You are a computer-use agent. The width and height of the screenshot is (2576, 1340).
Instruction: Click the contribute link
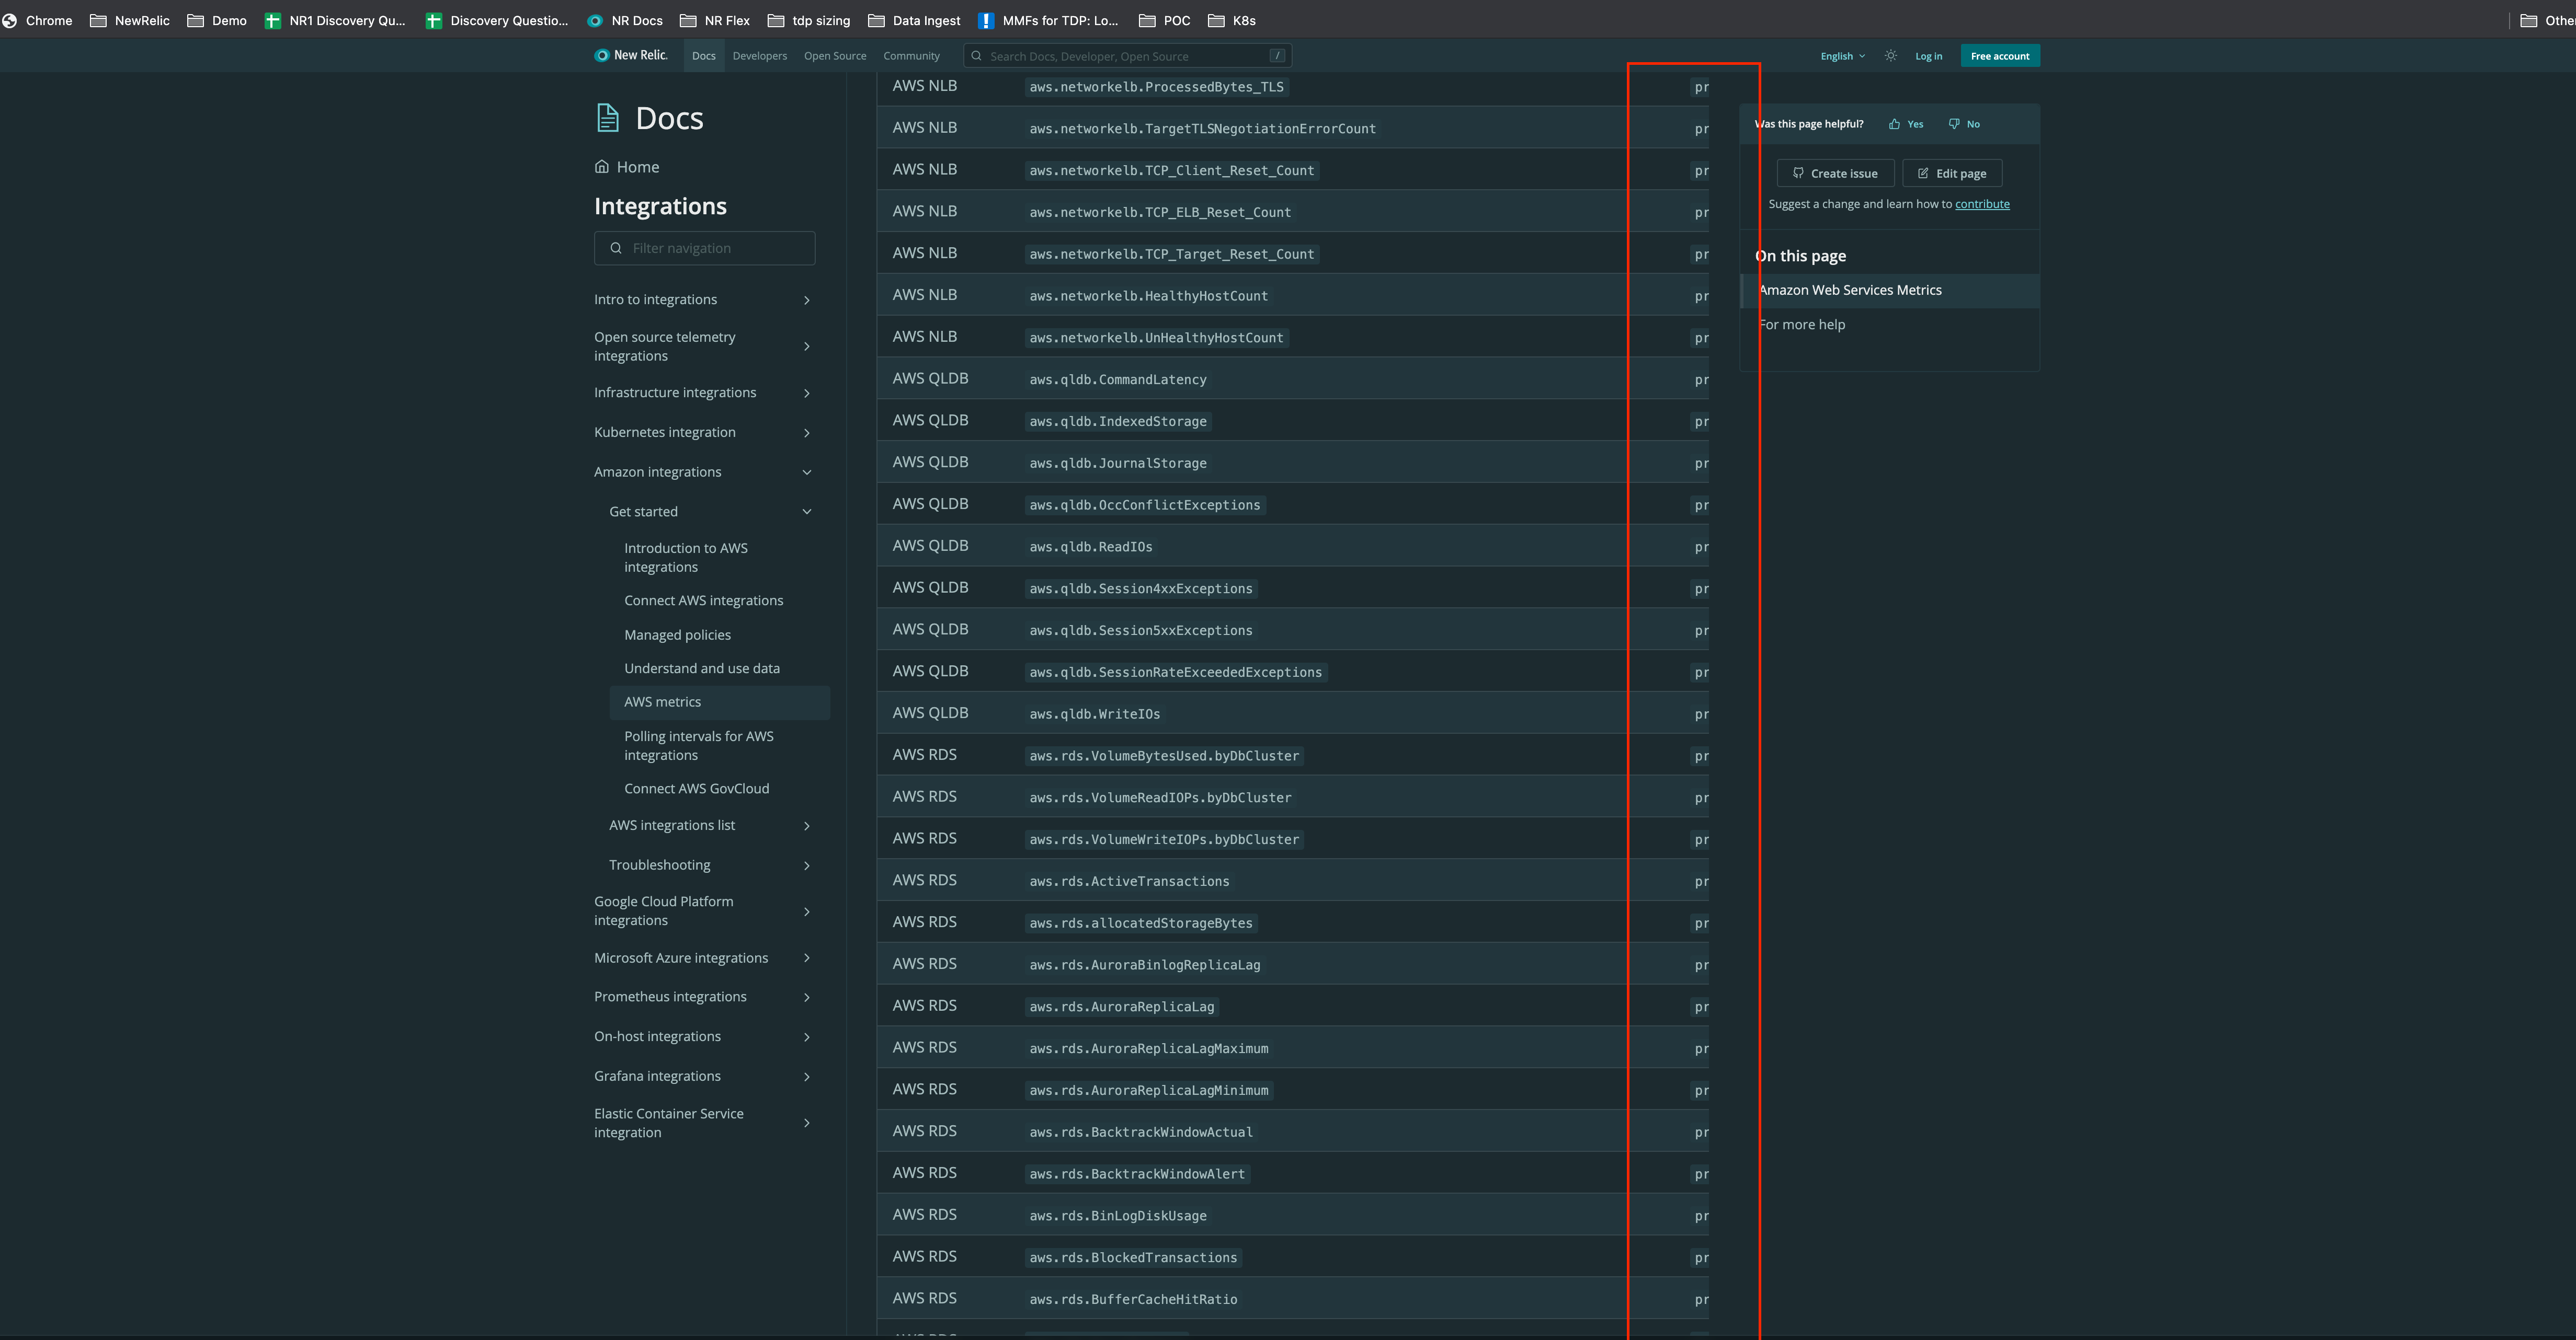coord(1982,204)
